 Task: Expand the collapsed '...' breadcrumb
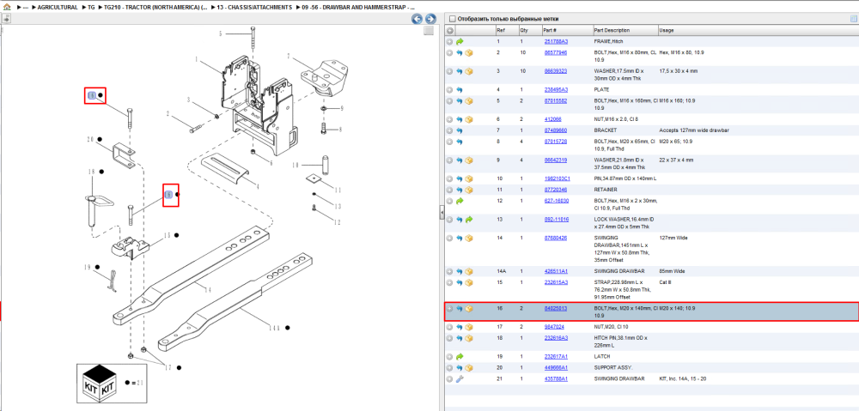click(26, 8)
